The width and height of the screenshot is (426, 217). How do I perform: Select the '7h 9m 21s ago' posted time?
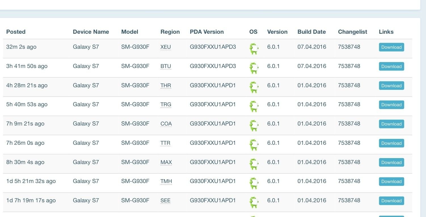pyautogui.click(x=26, y=124)
